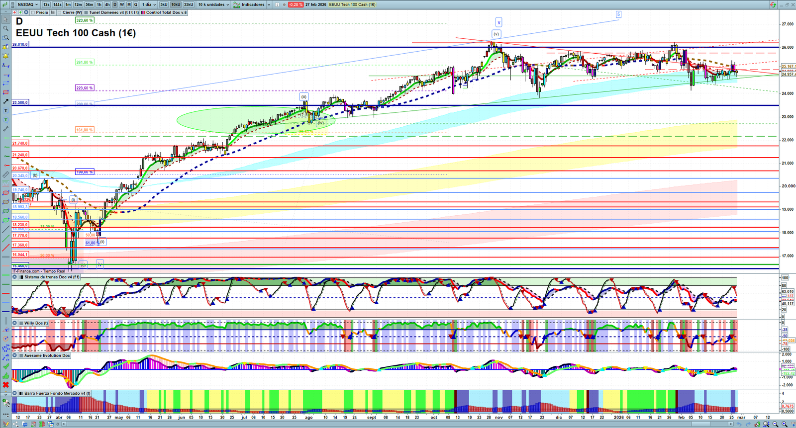Click the round icon beside Barra Fuerza Fondo Mercado

click(x=15, y=393)
